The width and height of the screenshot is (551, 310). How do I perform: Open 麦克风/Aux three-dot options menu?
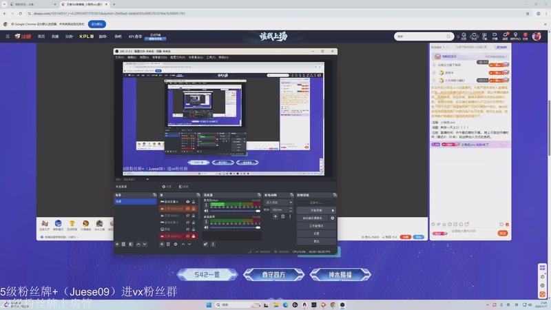[x=206, y=205]
